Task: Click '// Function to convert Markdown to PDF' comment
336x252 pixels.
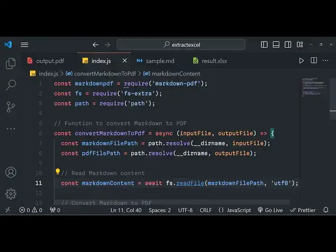Action: coord(120,123)
